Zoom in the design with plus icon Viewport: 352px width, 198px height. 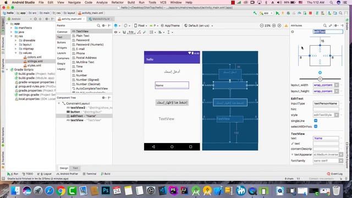[274, 26]
